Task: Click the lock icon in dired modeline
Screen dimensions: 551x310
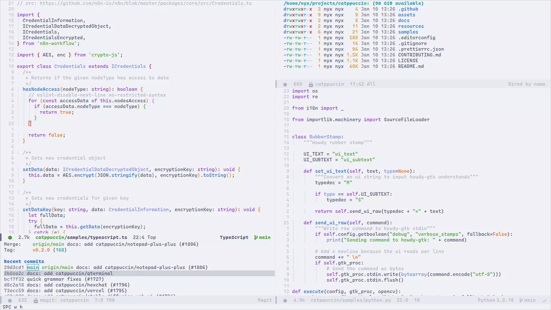Action: pyautogui.click(x=311, y=85)
